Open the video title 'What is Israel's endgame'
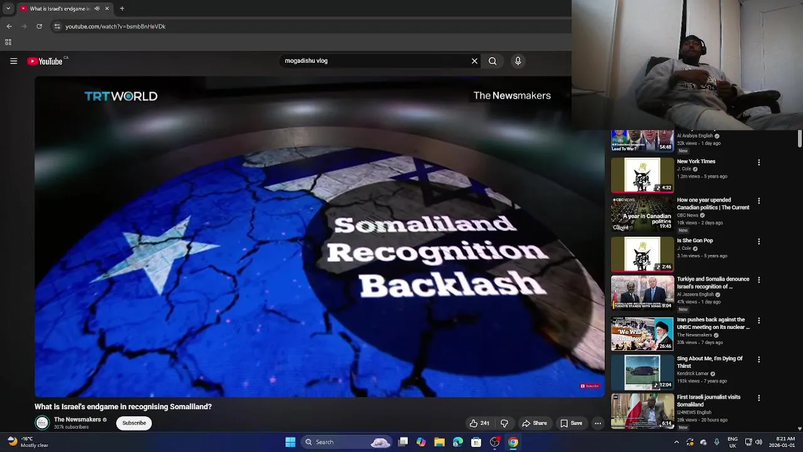Screen dimensions: 803x452 (x=123, y=407)
